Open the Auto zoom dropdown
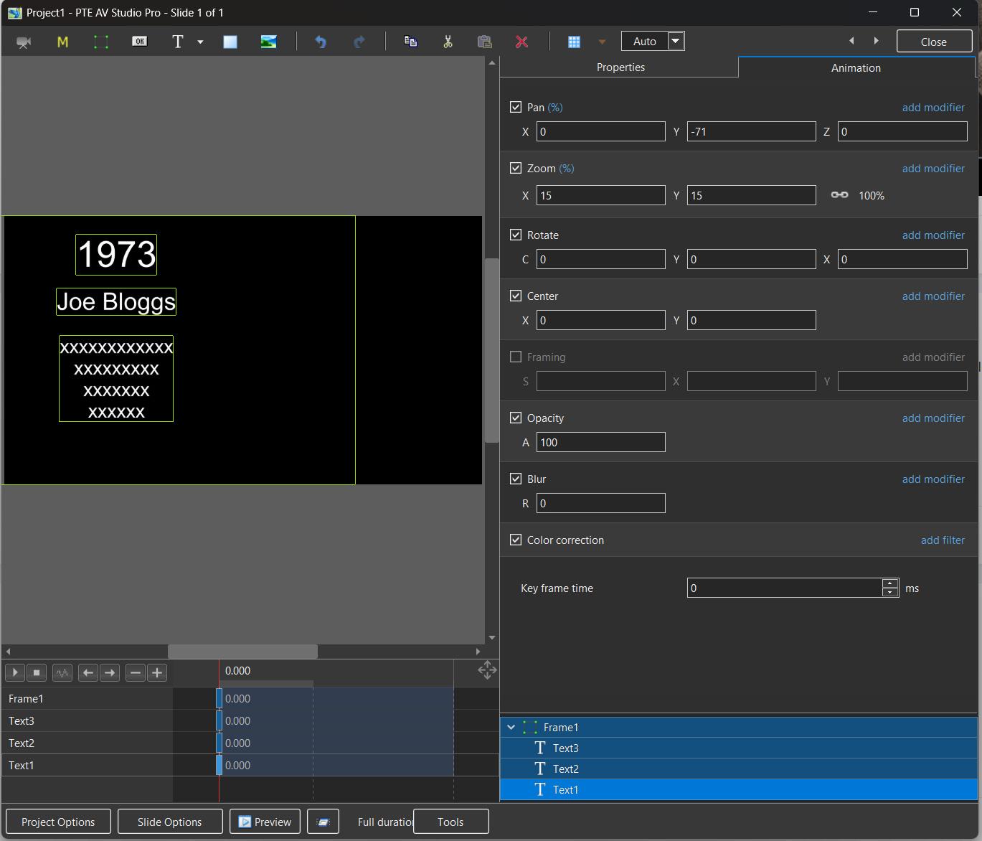 (x=675, y=41)
